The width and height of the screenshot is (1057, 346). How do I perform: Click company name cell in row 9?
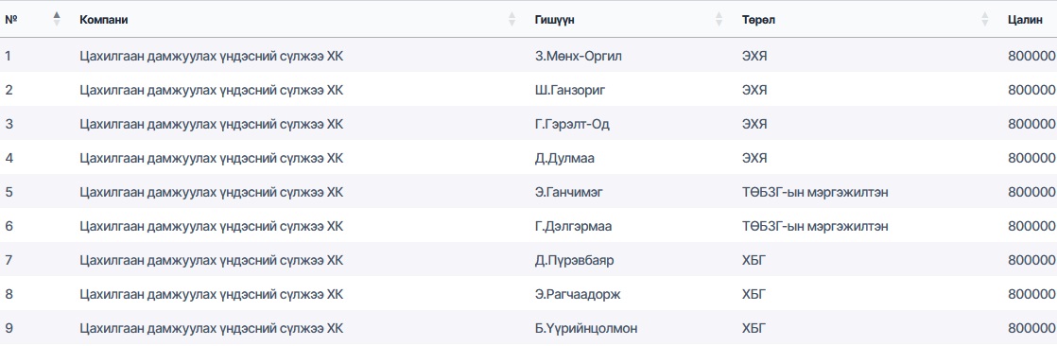211,328
